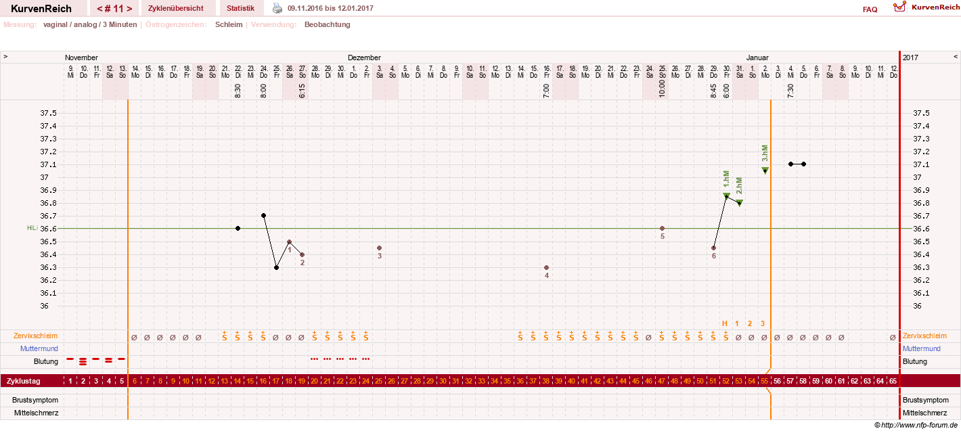This screenshot has height=433, width=961.
Task: Open the Zyklenübersicht tab
Action: pyautogui.click(x=176, y=8)
